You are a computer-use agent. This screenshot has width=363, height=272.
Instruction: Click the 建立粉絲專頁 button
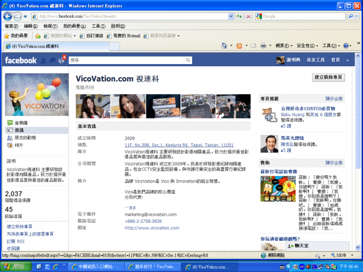pos(328,77)
